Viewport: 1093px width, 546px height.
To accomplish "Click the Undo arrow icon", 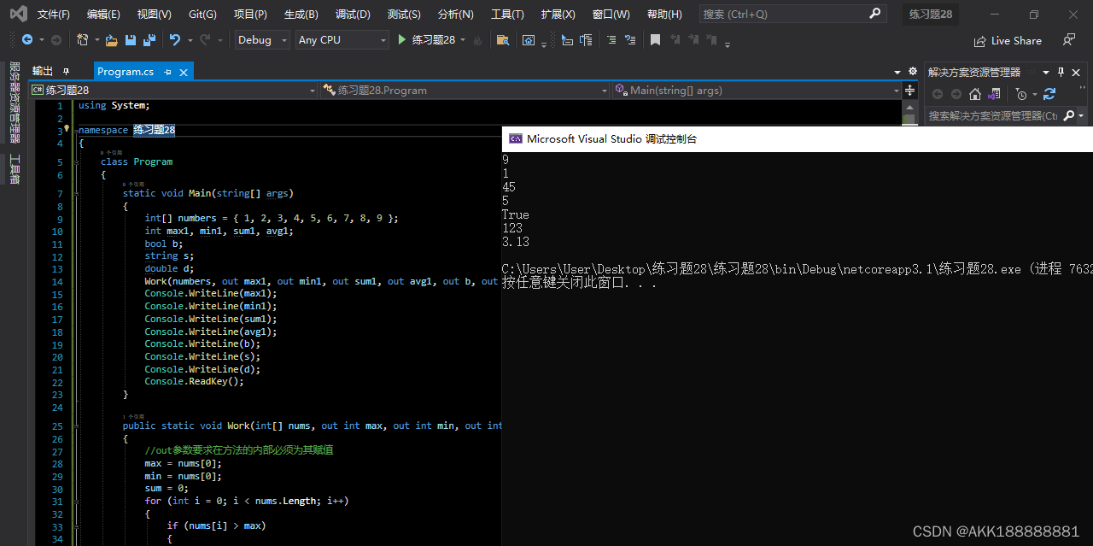I will coord(175,40).
